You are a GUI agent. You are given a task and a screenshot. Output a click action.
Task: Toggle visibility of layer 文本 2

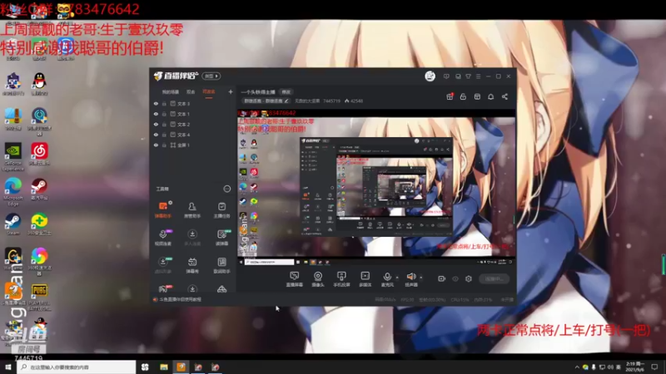coord(156,124)
